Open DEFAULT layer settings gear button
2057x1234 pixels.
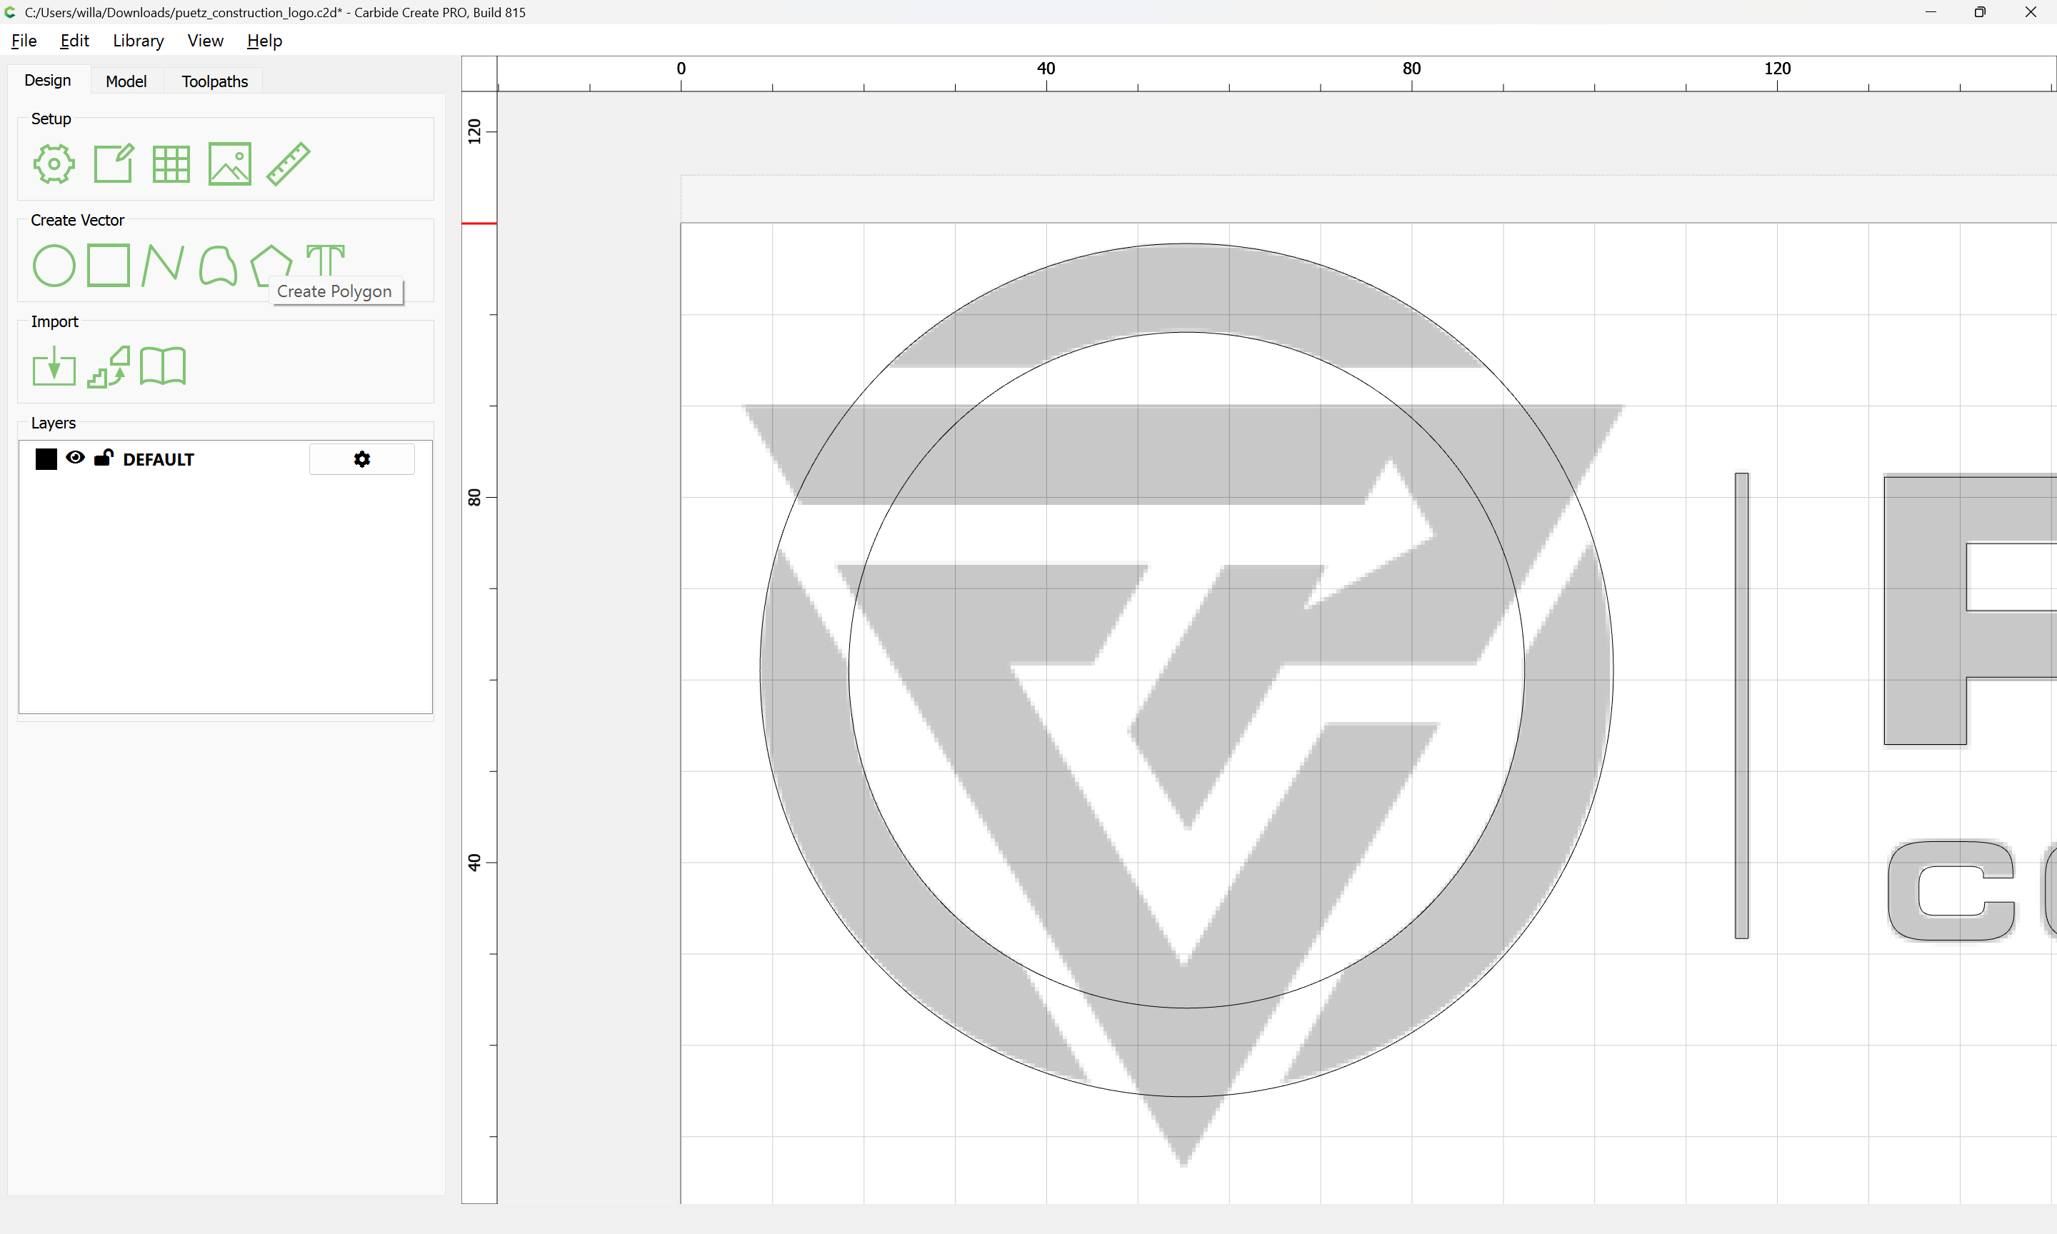coord(361,459)
